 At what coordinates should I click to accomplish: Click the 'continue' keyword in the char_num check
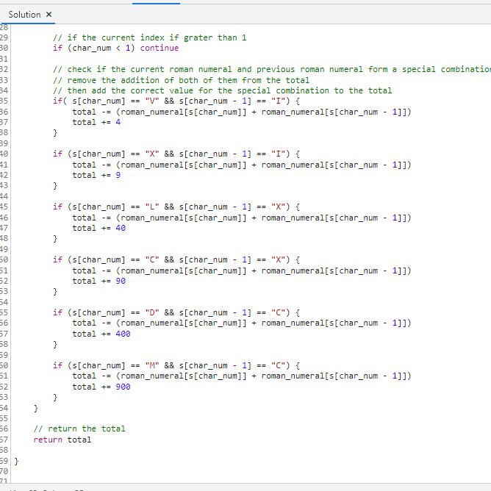160,48
